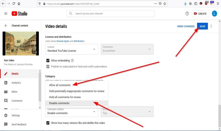
Task: Select Hold all comments for review
Action: point(77,97)
